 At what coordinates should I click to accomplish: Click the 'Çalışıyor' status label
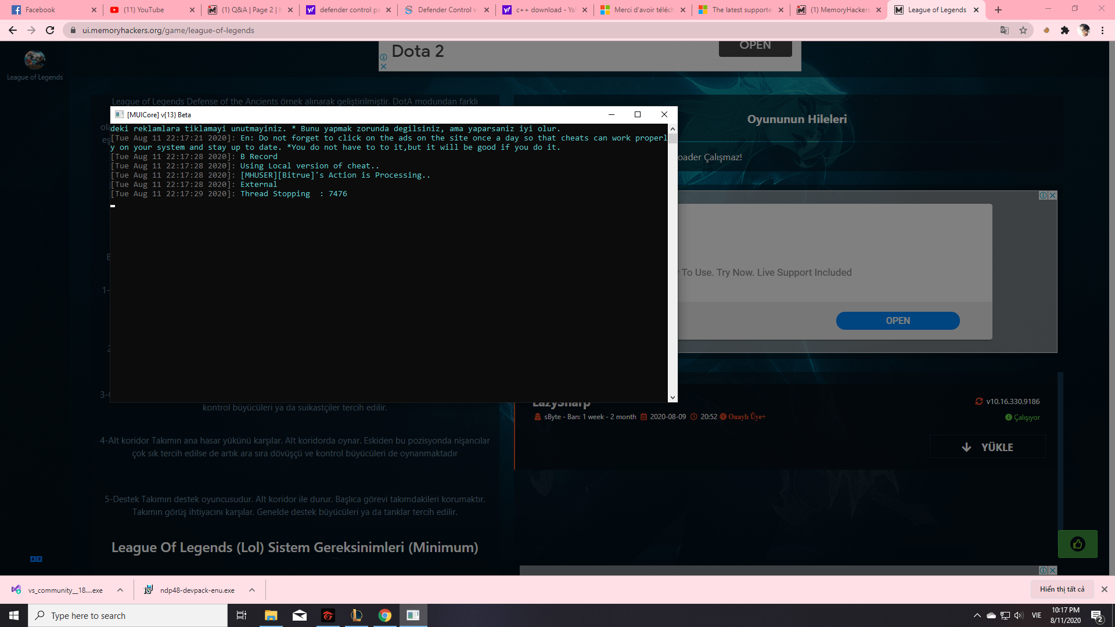[x=1027, y=417]
